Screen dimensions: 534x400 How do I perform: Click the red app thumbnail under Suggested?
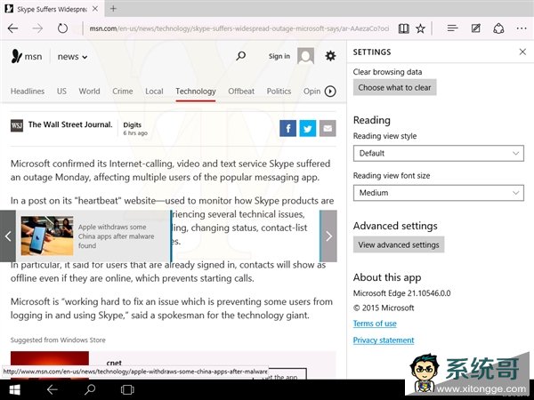50,365
